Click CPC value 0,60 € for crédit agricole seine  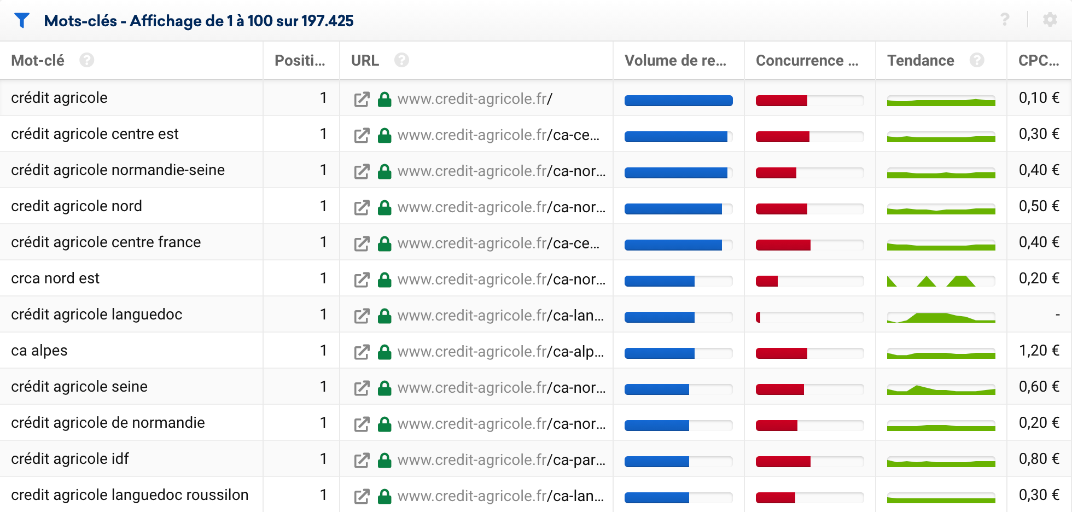tap(1039, 387)
